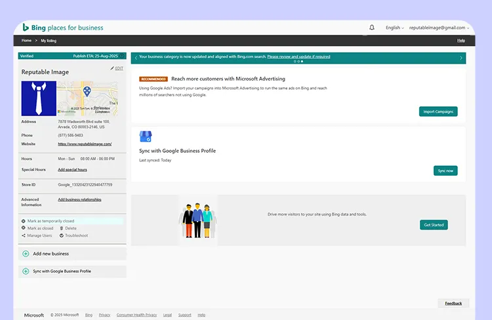The image size is (492, 320).
Task: Open the English language dropdown
Action: coord(395,28)
